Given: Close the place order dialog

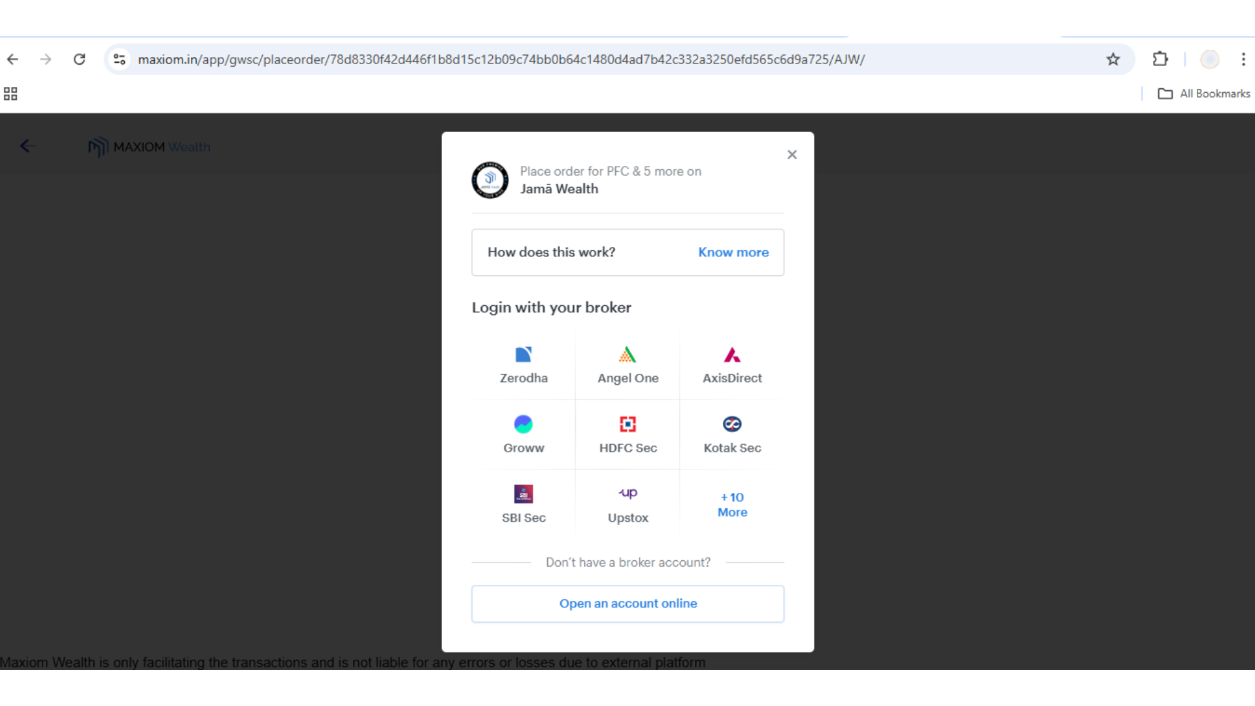Looking at the screenshot, I should (792, 155).
